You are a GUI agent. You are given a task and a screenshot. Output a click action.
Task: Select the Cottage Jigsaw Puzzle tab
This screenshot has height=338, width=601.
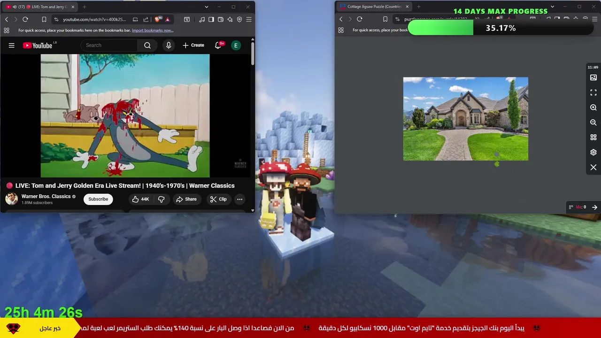[x=374, y=7]
